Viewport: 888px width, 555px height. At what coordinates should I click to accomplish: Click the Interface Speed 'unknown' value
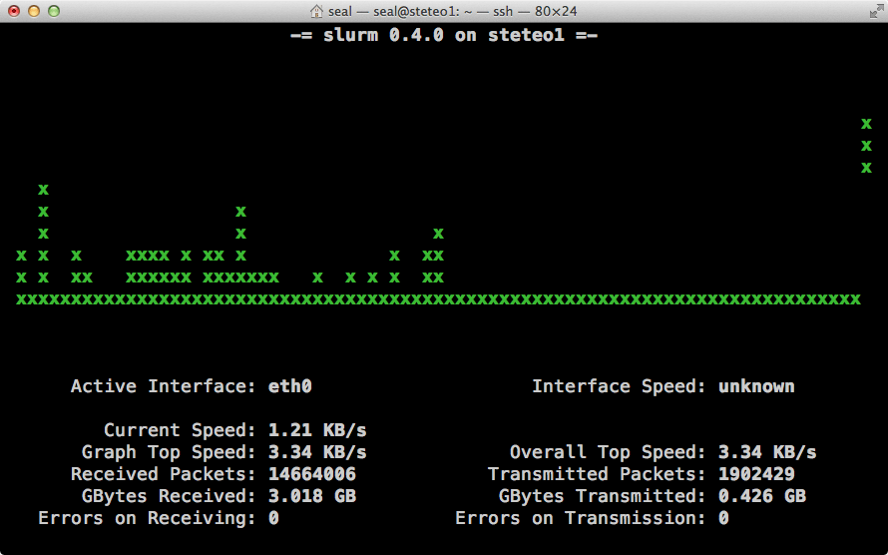[756, 386]
